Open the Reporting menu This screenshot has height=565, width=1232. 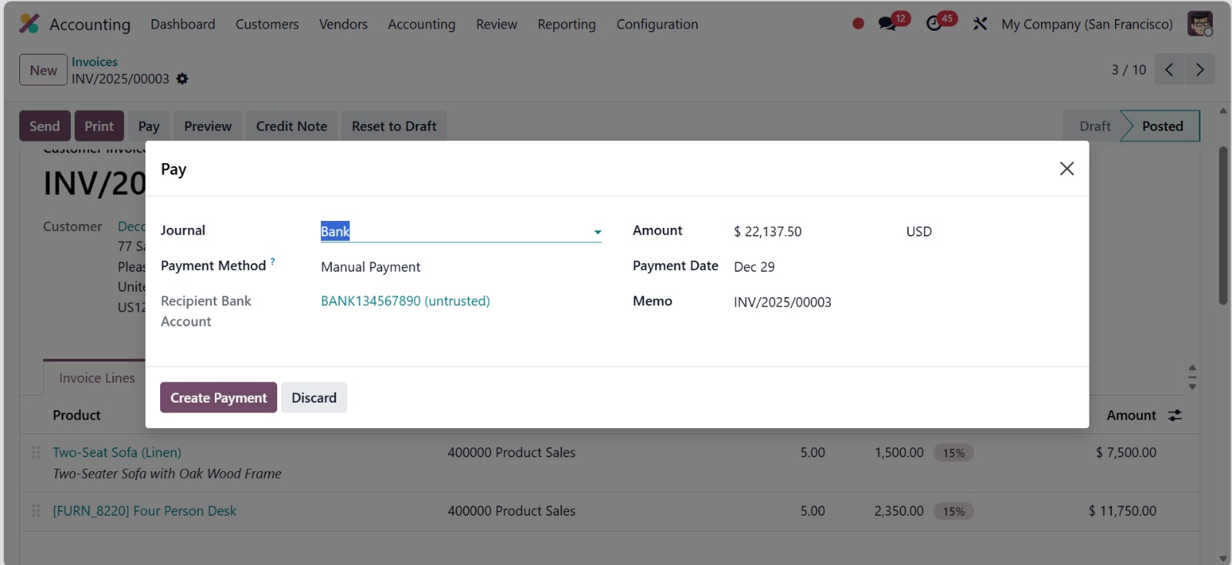tap(566, 24)
